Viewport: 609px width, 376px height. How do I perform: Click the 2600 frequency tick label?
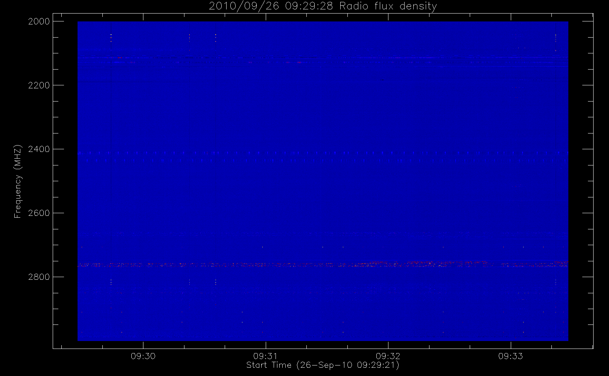point(39,213)
